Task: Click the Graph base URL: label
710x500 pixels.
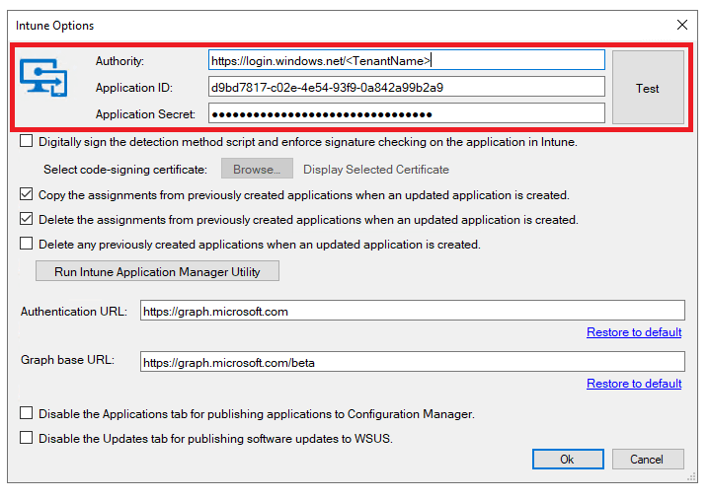Action: click(x=67, y=360)
